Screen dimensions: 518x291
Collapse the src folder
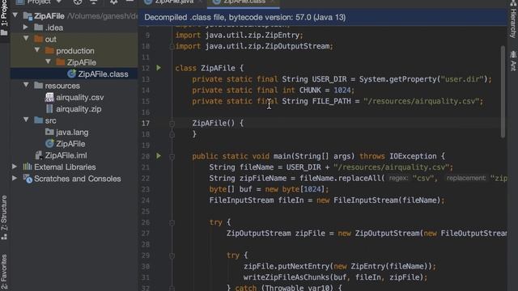click(26, 120)
